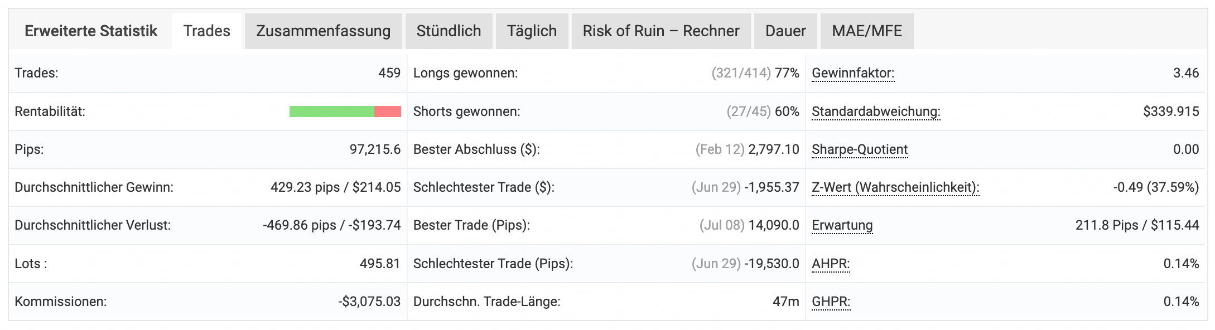
Task: Click the Kommissionen value -$3,075.03
Action: 369,302
